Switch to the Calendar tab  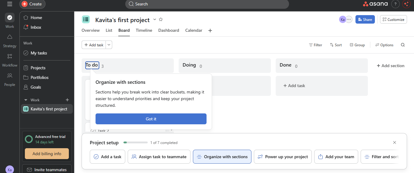(x=194, y=30)
